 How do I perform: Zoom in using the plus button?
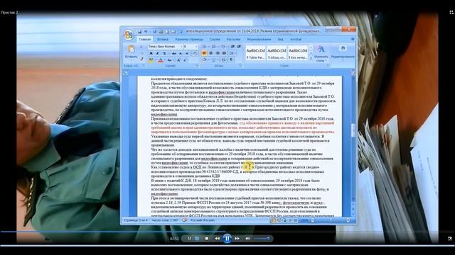348,220
